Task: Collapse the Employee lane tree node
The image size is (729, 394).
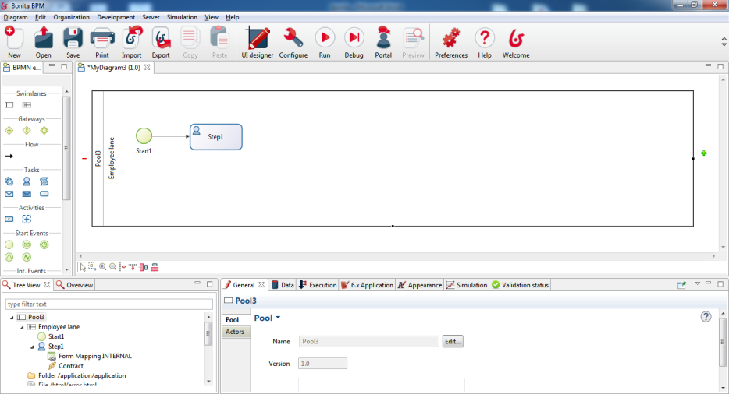Action: (x=22, y=327)
